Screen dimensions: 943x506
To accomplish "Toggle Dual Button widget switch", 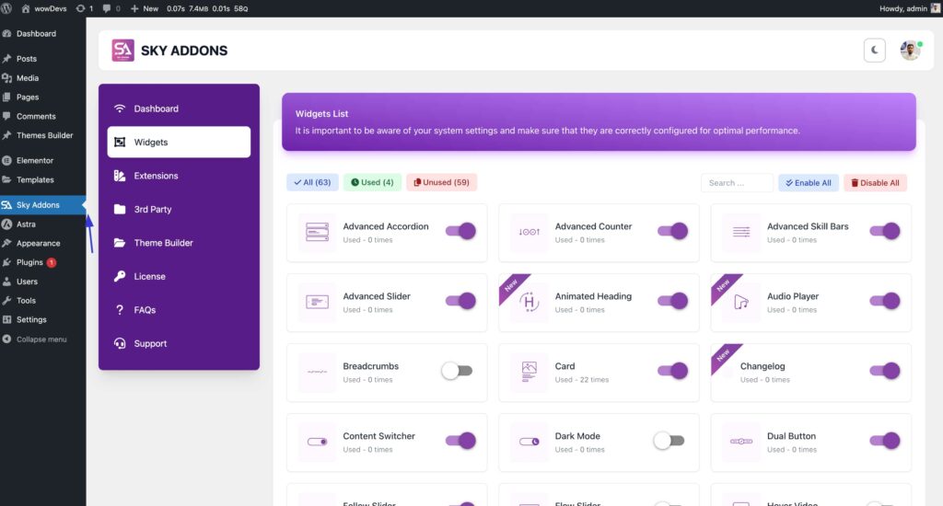I will 885,441.
